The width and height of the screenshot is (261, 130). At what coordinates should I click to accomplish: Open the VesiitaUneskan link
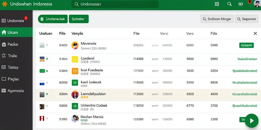(247, 59)
